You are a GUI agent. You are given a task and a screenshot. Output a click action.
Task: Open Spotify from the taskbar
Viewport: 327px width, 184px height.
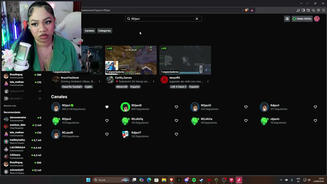[194, 180]
